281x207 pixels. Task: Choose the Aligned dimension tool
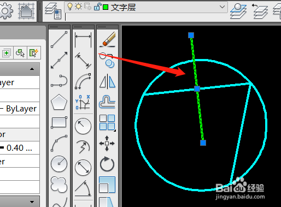[83, 61]
